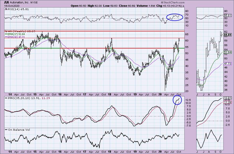Click the 'AN (Weekly) 60.69' price legend

pyautogui.click(x=22, y=31)
